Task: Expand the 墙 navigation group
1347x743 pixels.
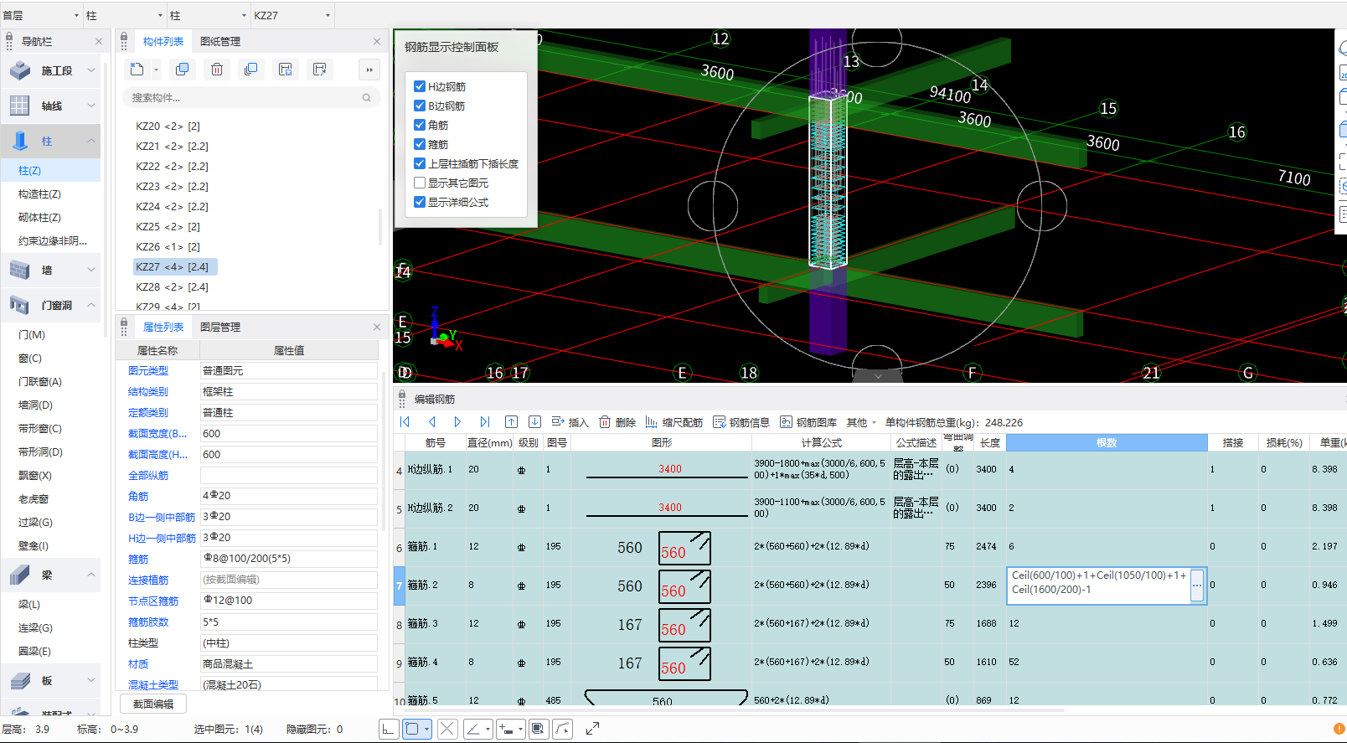Action: click(91, 270)
